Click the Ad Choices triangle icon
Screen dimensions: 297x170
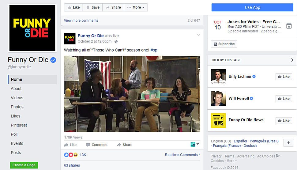[x=278, y=156]
